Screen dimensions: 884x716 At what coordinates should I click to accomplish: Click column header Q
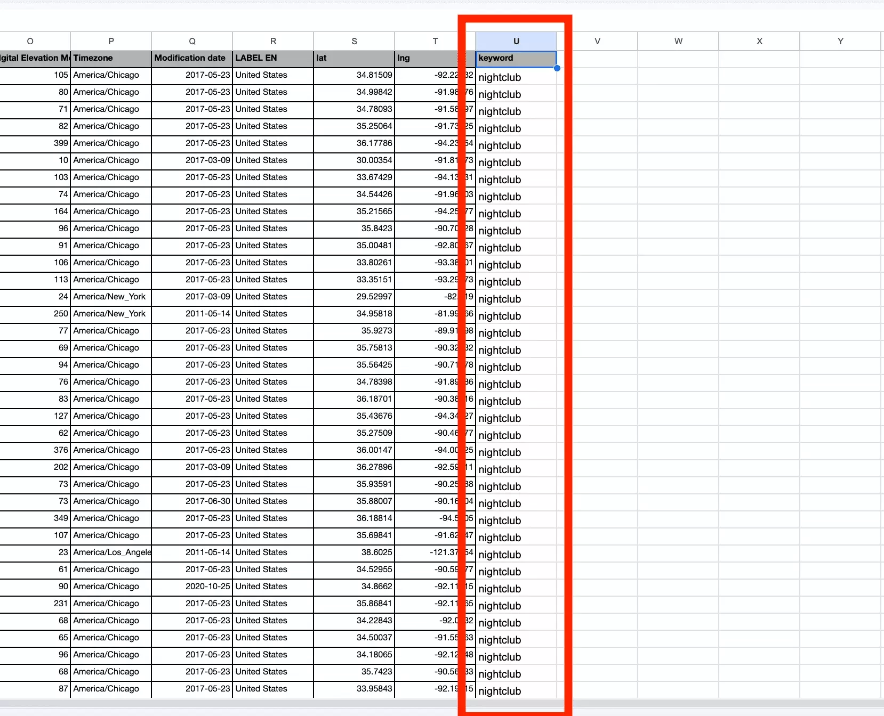[x=192, y=41]
